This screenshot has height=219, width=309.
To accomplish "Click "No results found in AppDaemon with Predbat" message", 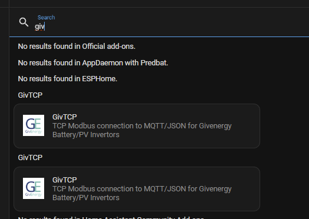I will pyautogui.click(x=93, y=63).
